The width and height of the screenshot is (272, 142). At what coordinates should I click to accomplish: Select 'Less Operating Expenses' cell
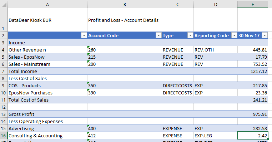click(47, 121)
